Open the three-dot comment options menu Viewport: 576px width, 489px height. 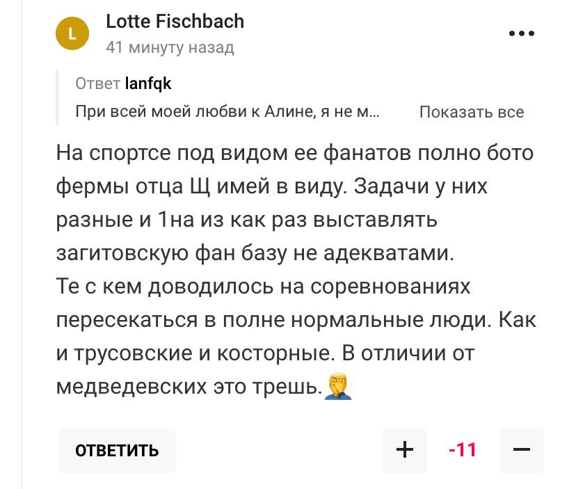click(521, 33)
